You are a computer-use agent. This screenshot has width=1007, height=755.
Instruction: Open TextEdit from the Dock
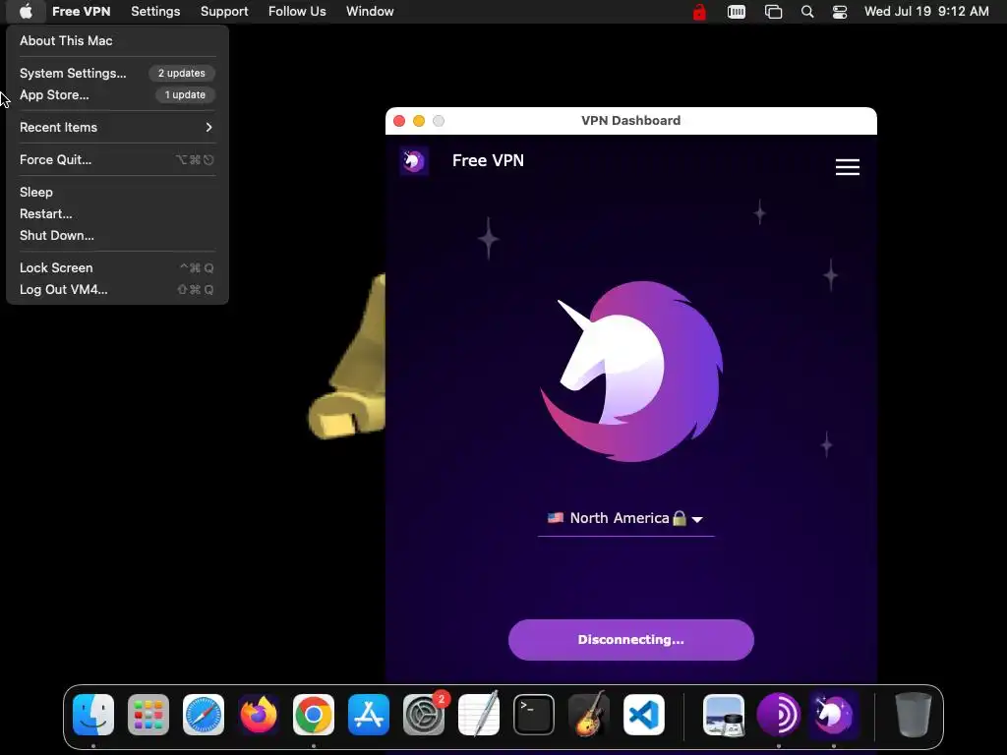(479, 715)
